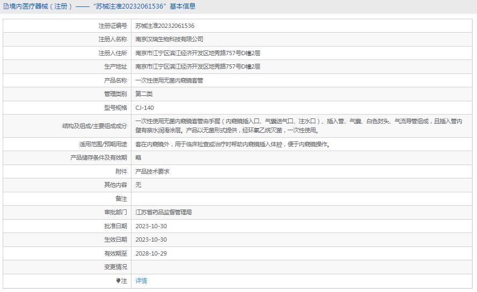
Task: Click the 结构及组成 description paragraph
Action: click(x=299, y=126)
